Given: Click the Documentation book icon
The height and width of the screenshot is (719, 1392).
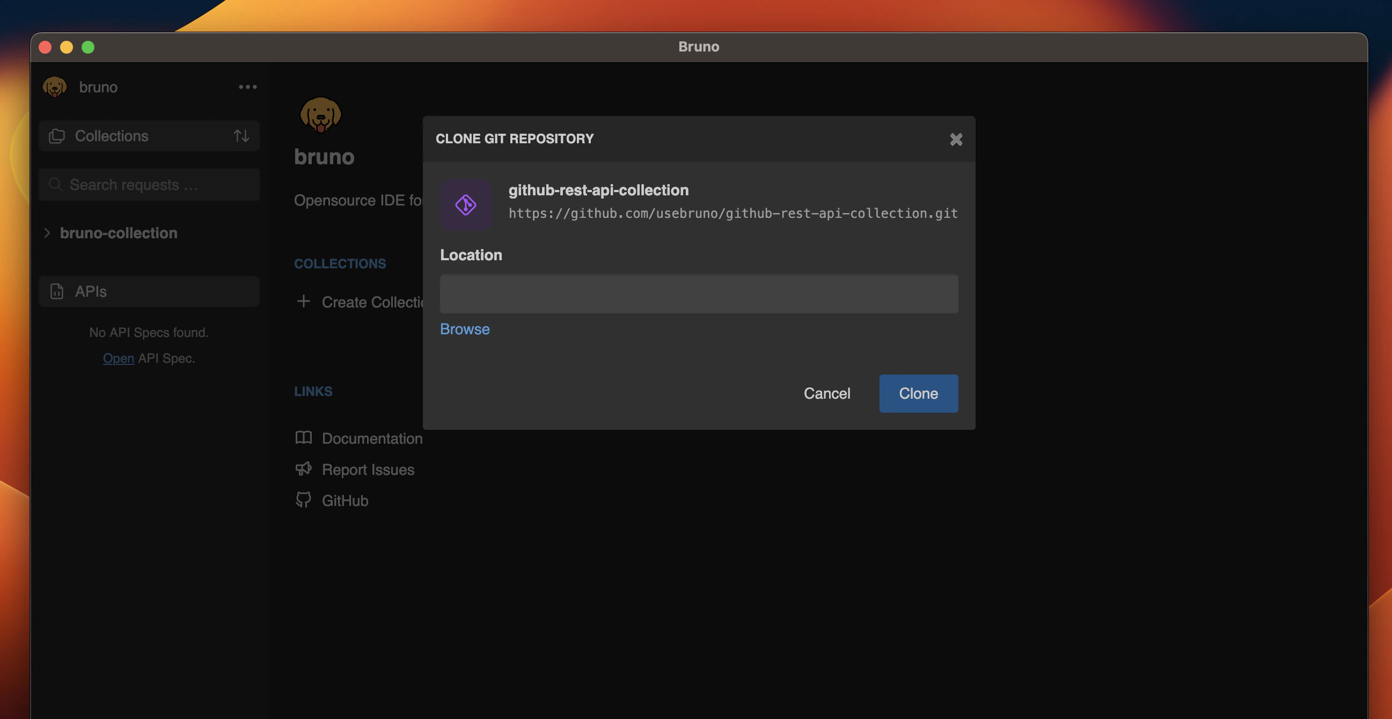Looking at the screenshot, I should (x=303, y=437).
